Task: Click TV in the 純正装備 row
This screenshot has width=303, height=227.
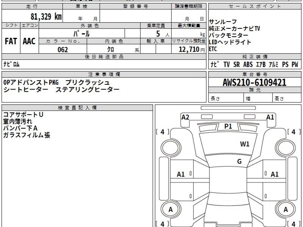Action: 226,65
